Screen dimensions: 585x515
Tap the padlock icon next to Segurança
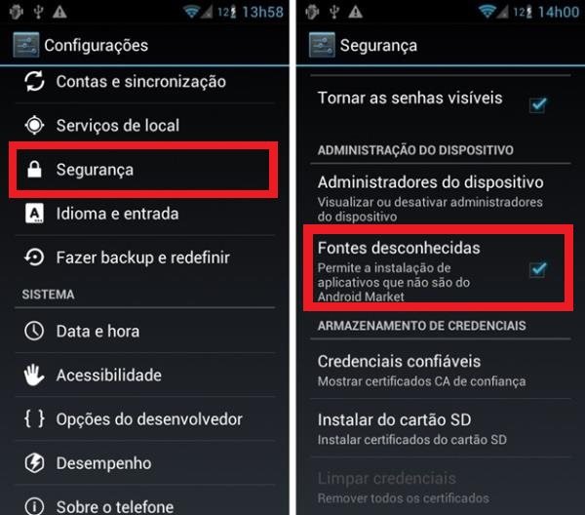pos(34,170)
